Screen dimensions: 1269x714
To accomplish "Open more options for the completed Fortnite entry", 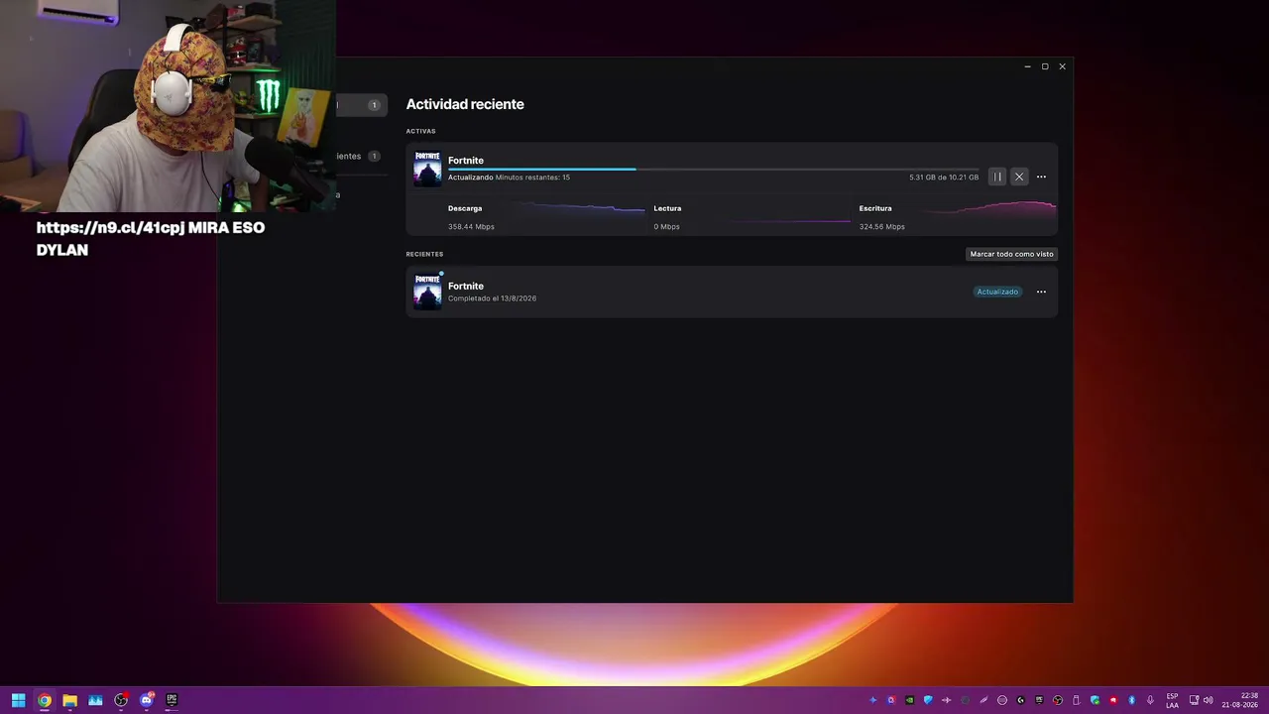I will point(1041,292).
